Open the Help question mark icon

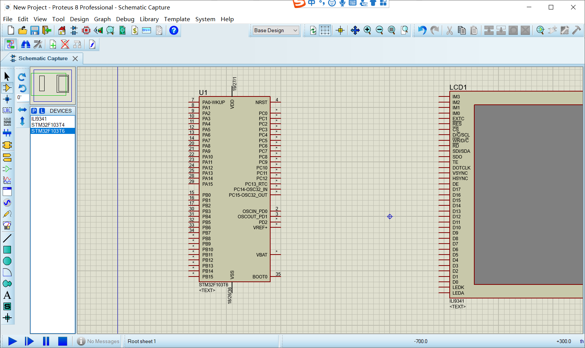coord(174,30)
